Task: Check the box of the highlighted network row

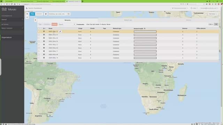Action: (39, 32)
